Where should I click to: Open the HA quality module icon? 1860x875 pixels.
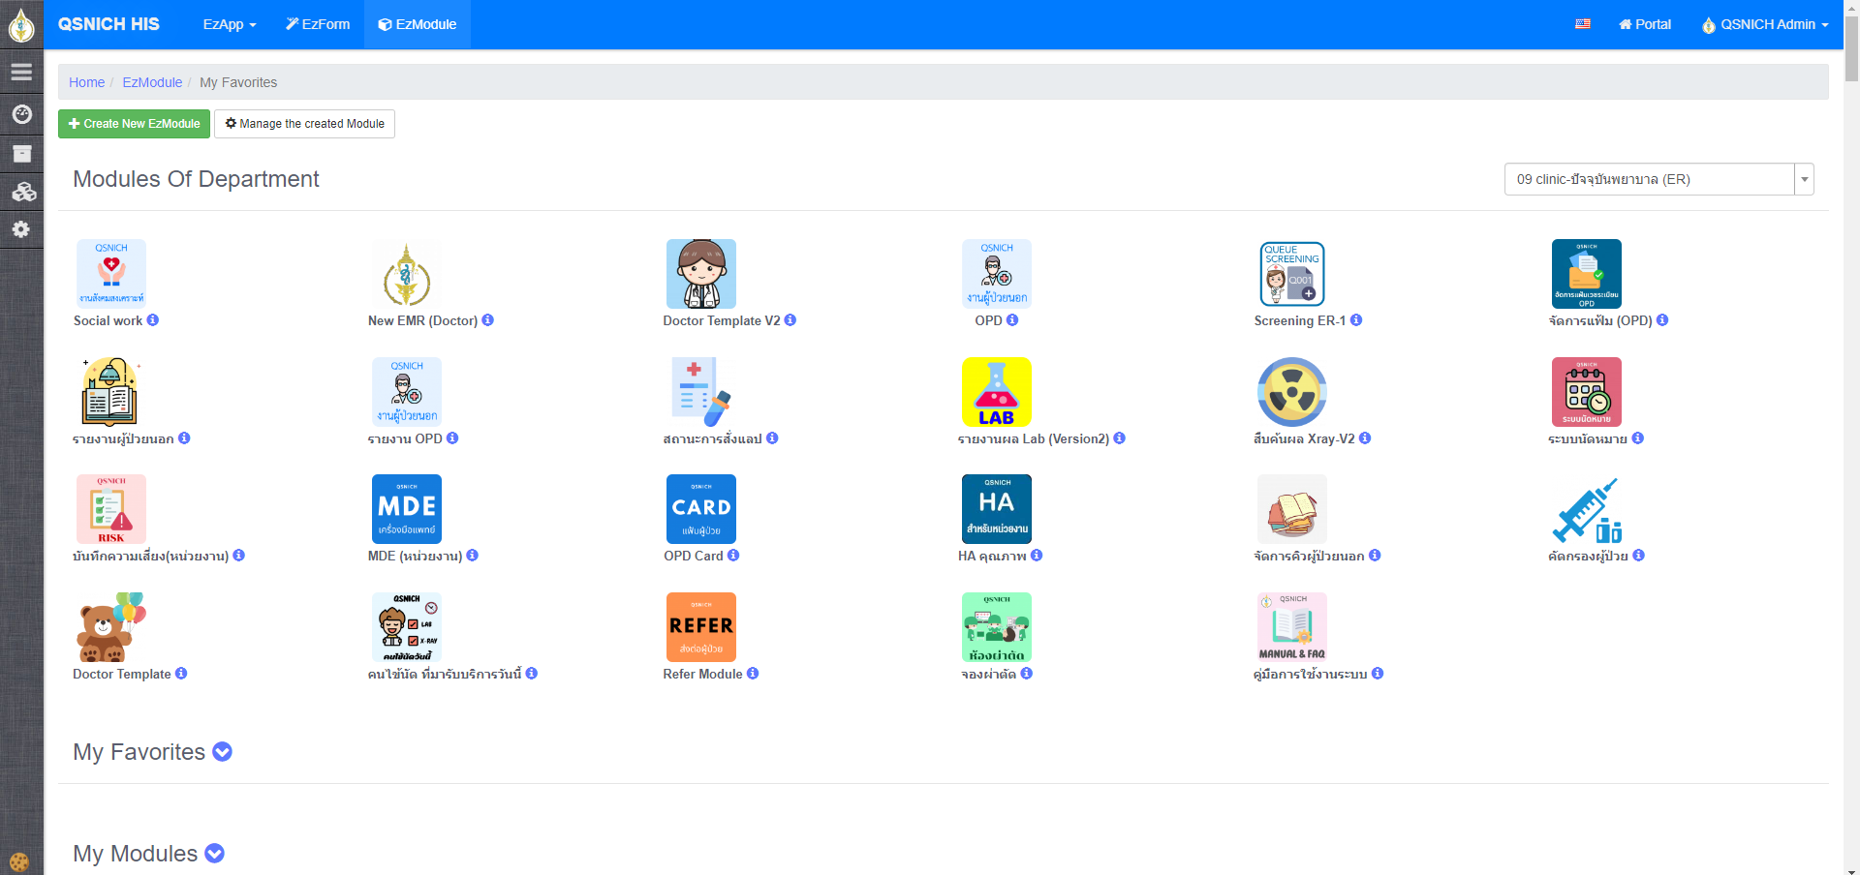tap(996, 509)
